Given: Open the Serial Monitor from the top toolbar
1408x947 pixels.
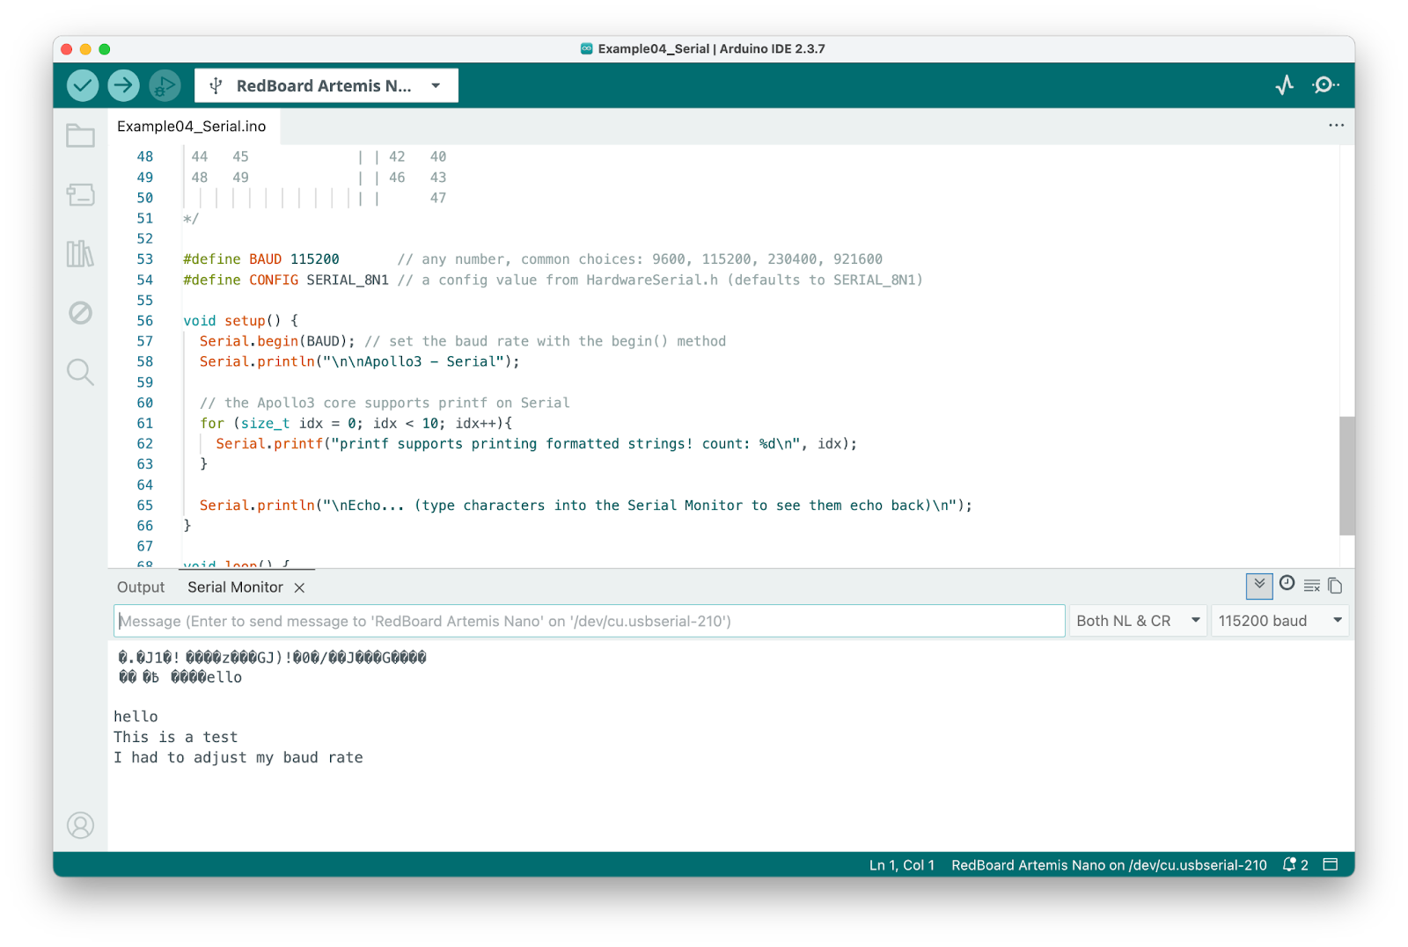Looking at the screenshot, I should pos(1326,84).
